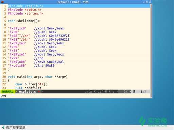Screen dimensions: 174x130
Task: Click the //pushl $0x68732f2f comment
Action: pos(52,36)
